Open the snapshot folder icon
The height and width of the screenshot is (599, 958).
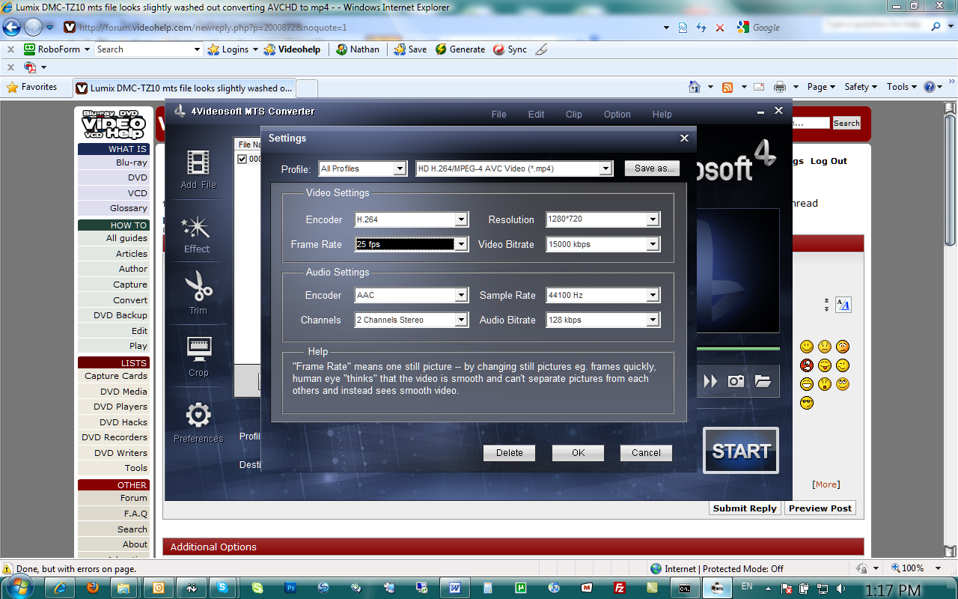point(763,381)
